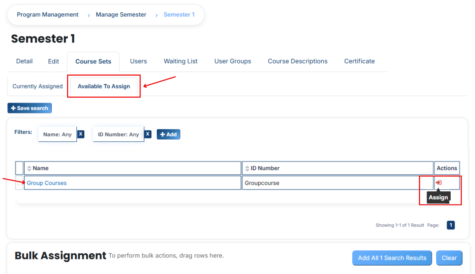
Task: Navigate to Manage Semester breadcrumb
Action: pos(121,15)
